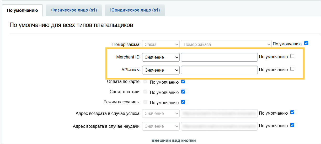Open the Адрес возврата успеха Значение dropdown

coord(161,114)
